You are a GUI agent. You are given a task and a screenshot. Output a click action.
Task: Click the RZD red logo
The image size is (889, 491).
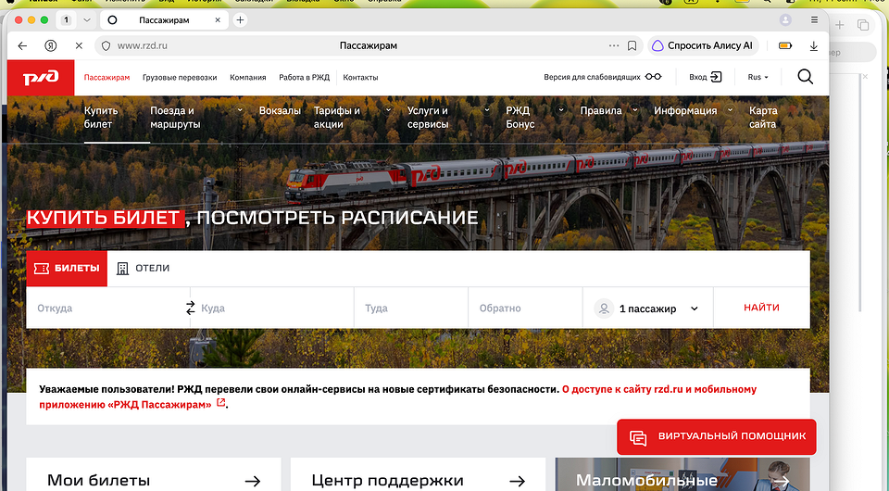click(41, 78)
